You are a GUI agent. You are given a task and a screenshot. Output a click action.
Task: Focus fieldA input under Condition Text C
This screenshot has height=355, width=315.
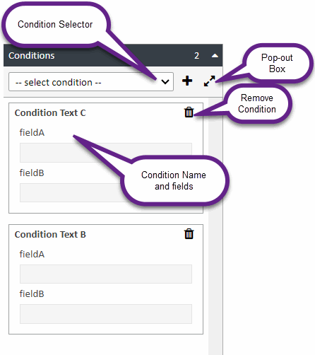coord(106,153)
